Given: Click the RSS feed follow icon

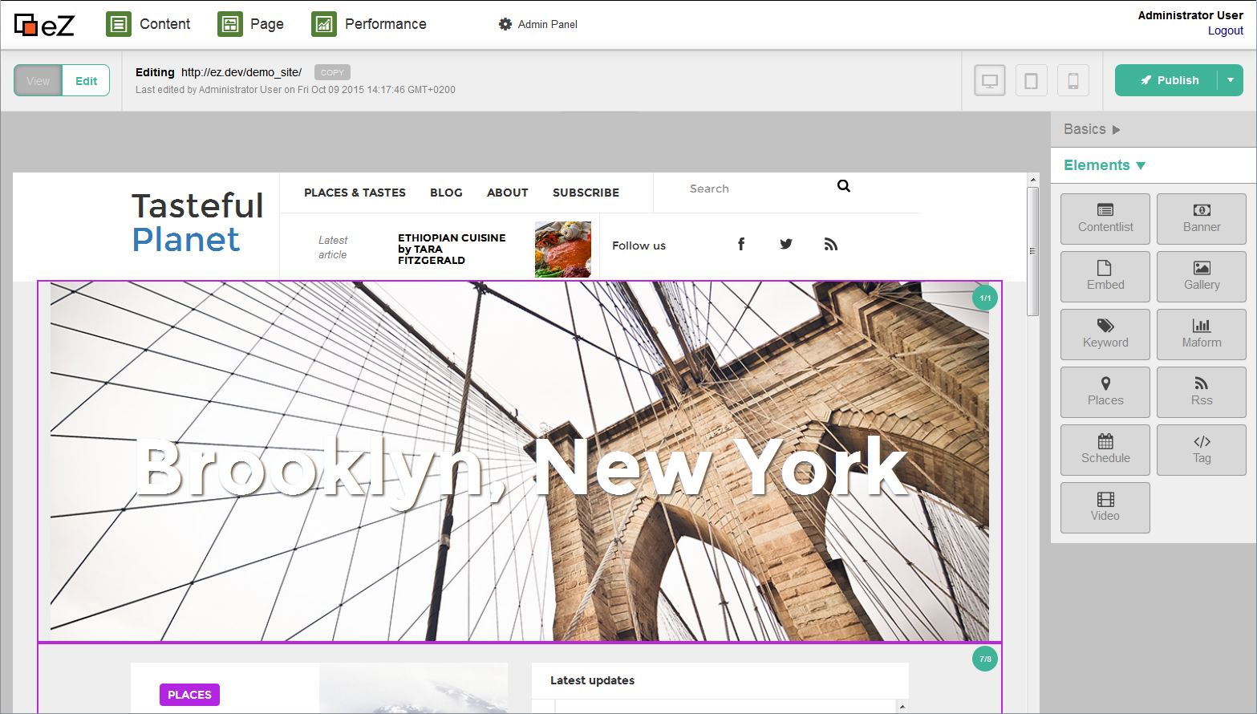Looking at the screenshot, I should 831,245.
